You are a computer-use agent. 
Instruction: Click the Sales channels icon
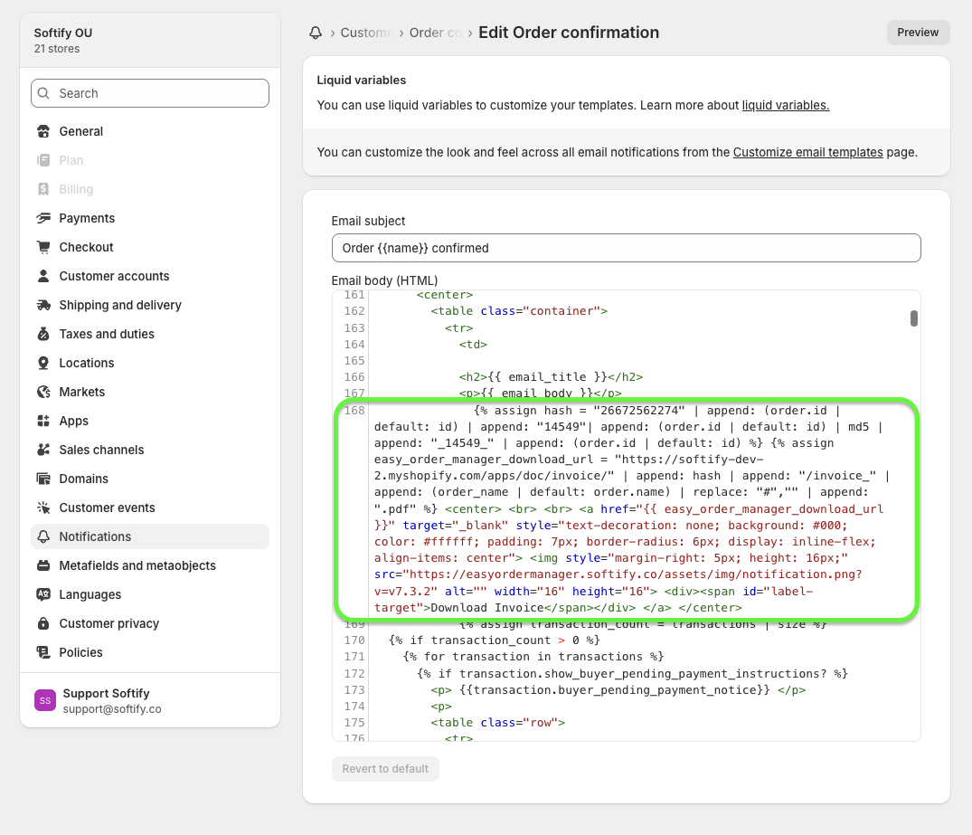[x=43, y=450]
